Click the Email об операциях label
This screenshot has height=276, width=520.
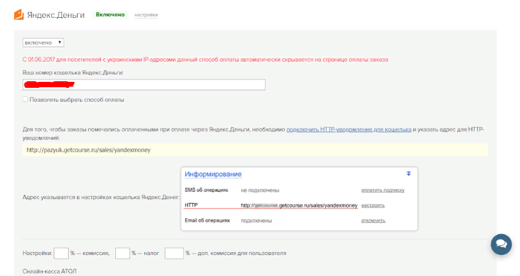coord(207,220)
